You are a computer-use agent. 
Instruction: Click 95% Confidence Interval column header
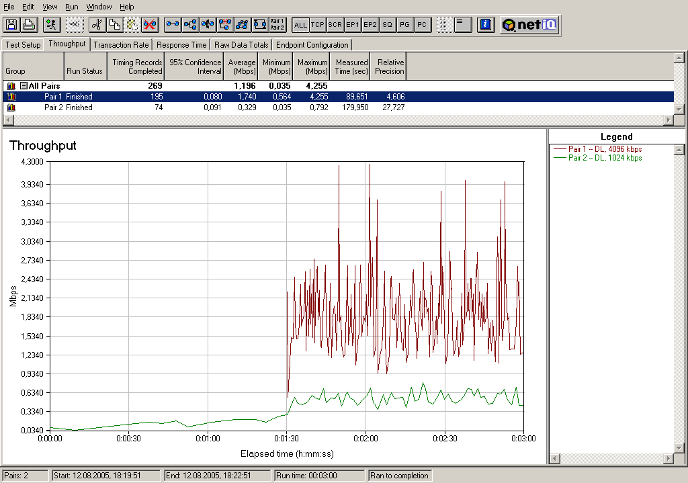[194, 67]
